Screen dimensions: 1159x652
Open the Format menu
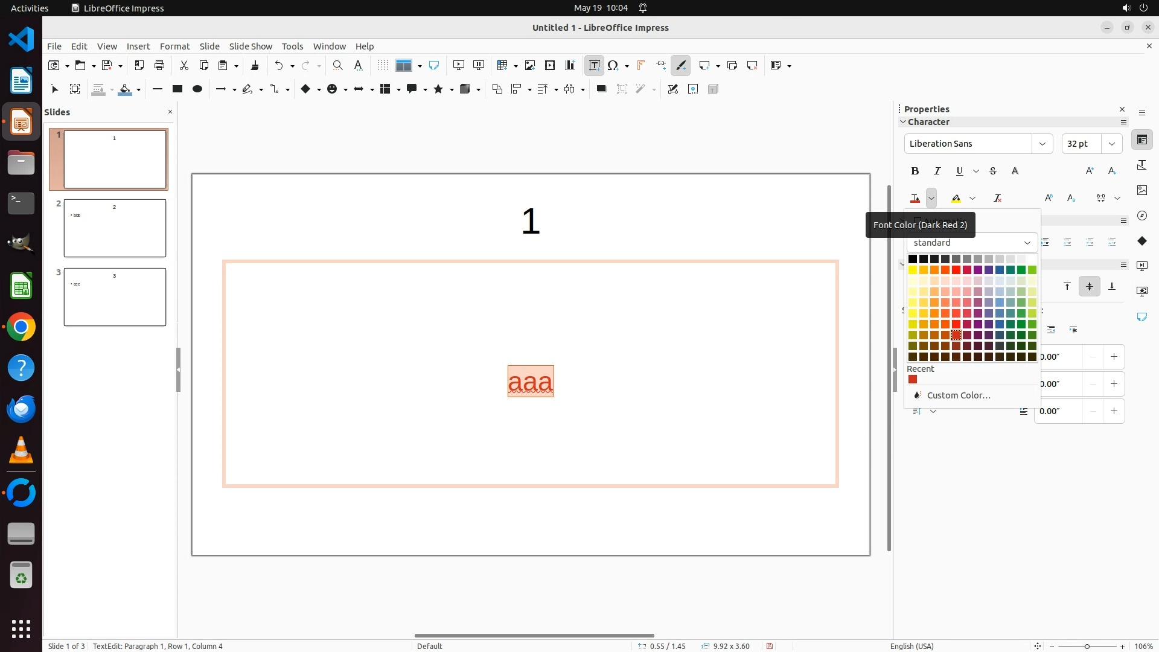pos(174,46)
